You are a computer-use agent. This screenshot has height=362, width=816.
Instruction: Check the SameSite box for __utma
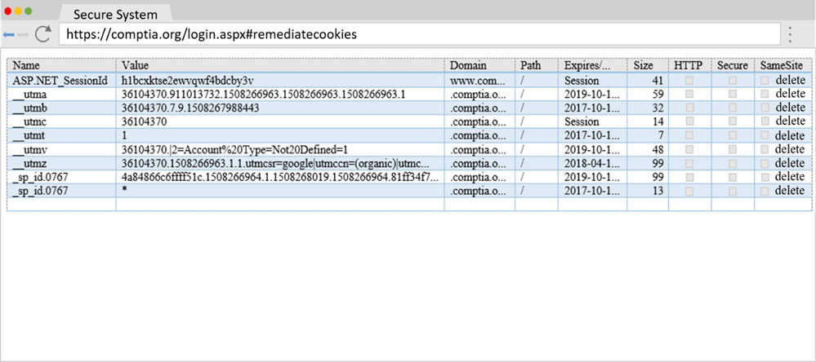pos(765,94)
